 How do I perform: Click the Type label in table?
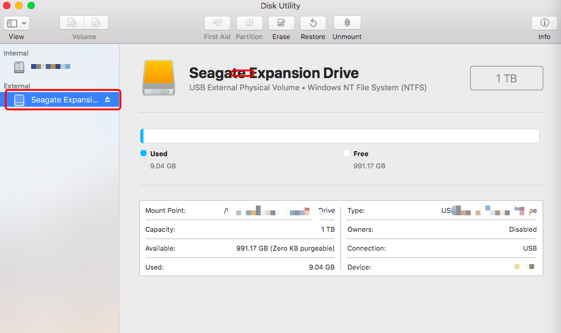[x=356, y=210]
